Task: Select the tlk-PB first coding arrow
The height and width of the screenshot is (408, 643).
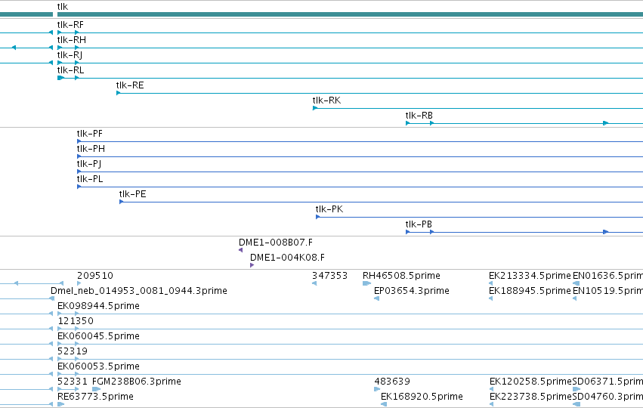Action: 407,232
